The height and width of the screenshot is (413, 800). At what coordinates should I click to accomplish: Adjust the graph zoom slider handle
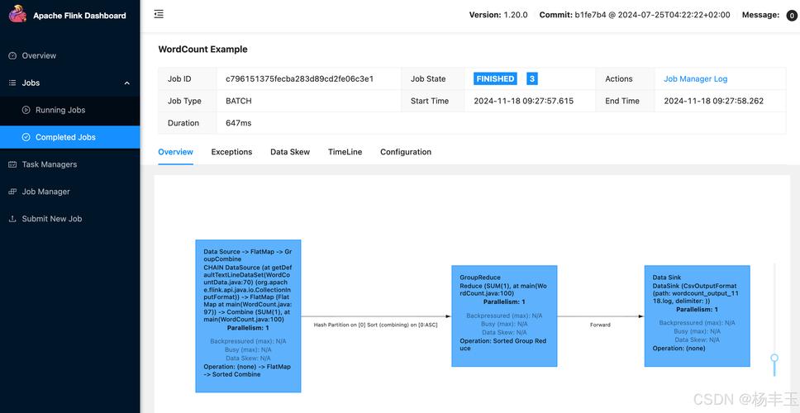pos(774,358)
